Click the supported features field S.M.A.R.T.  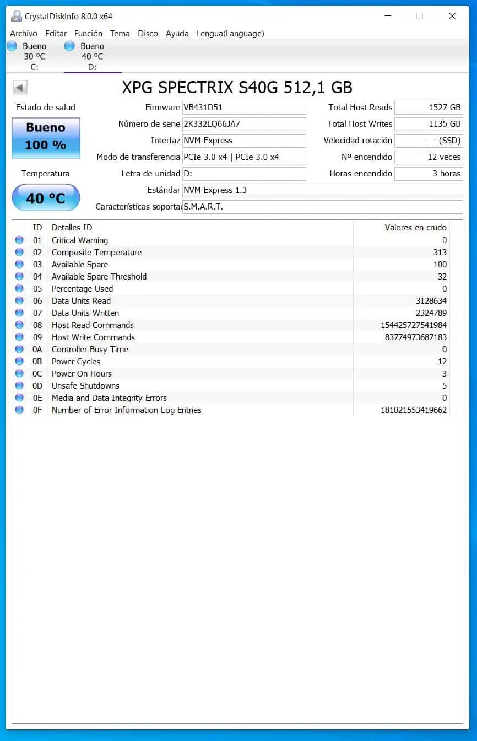(323, 207)
